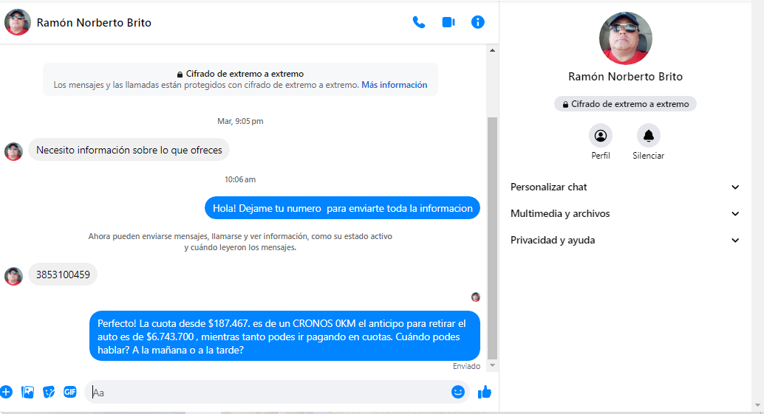Silence notifications with the bell button
Screen dimensions: 764x414
coord(649,136)
